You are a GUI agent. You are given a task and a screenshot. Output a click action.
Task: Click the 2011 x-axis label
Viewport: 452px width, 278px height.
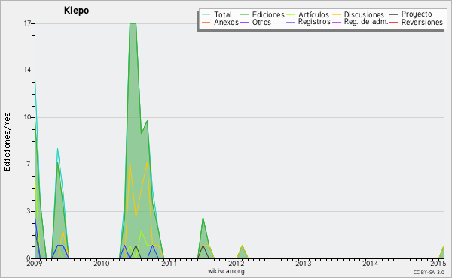[x=169, y=263]
